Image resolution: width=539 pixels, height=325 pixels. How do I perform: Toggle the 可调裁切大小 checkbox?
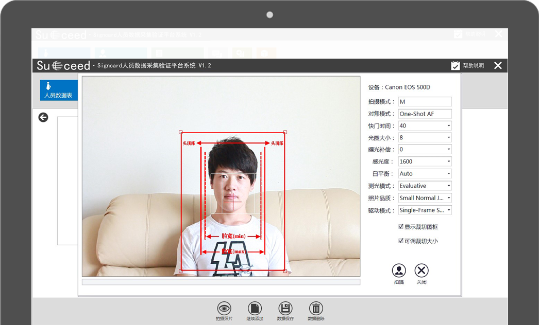click(401, 241)
